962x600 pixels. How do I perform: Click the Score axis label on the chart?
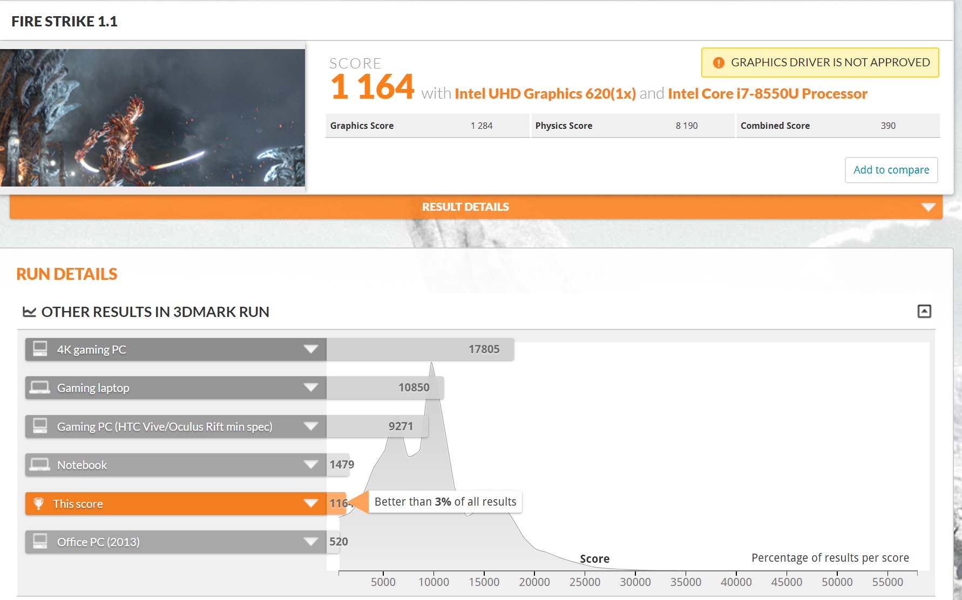click(594, 559)
